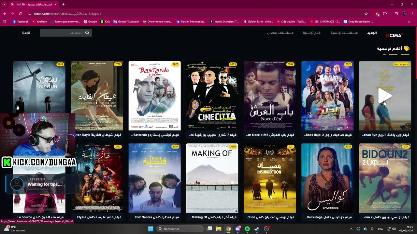This screenshot has width=417, height=234.
Task: Open the YouTube bookmark
Action: pos(39,22)
